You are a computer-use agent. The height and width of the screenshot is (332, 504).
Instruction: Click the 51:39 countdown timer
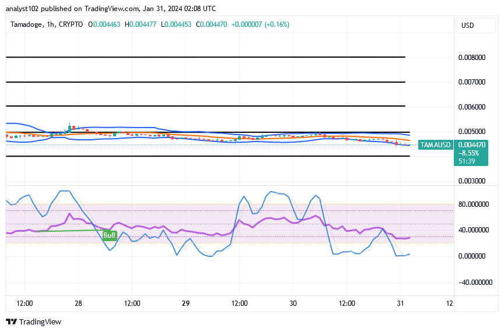467,161
